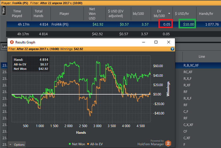Click the Results Graph window app icon
The width and height of the screenshot is (221, 148).
[x=12, y=42]
